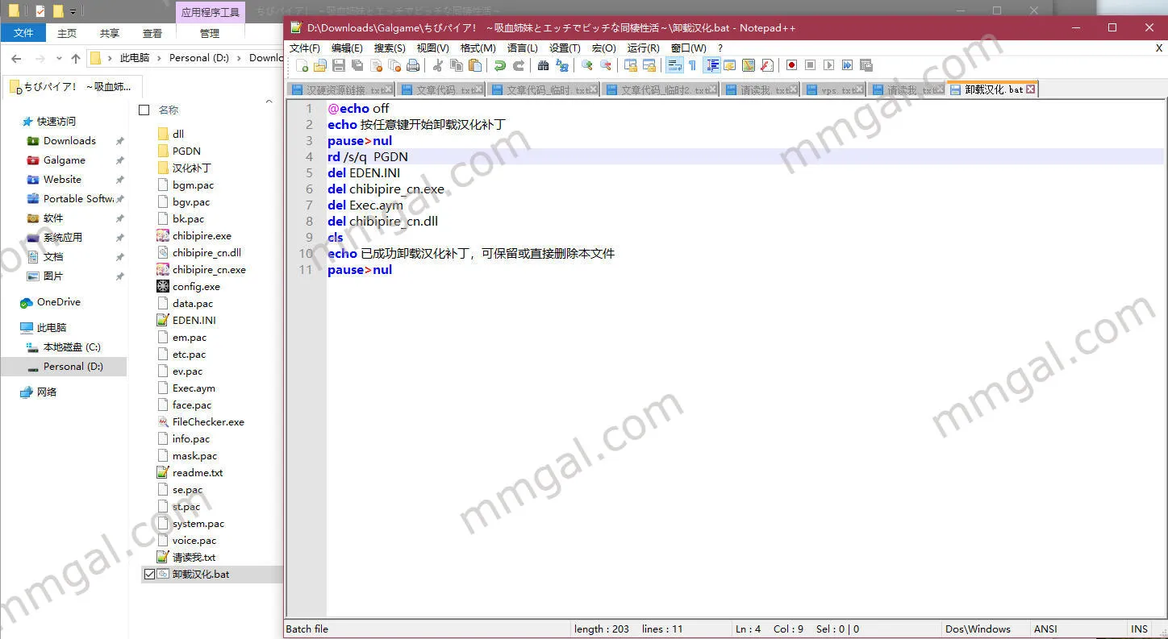Tick the select-all checkbox beside 名称 header
Screen dimensions: 1168x639
(144, 110)
